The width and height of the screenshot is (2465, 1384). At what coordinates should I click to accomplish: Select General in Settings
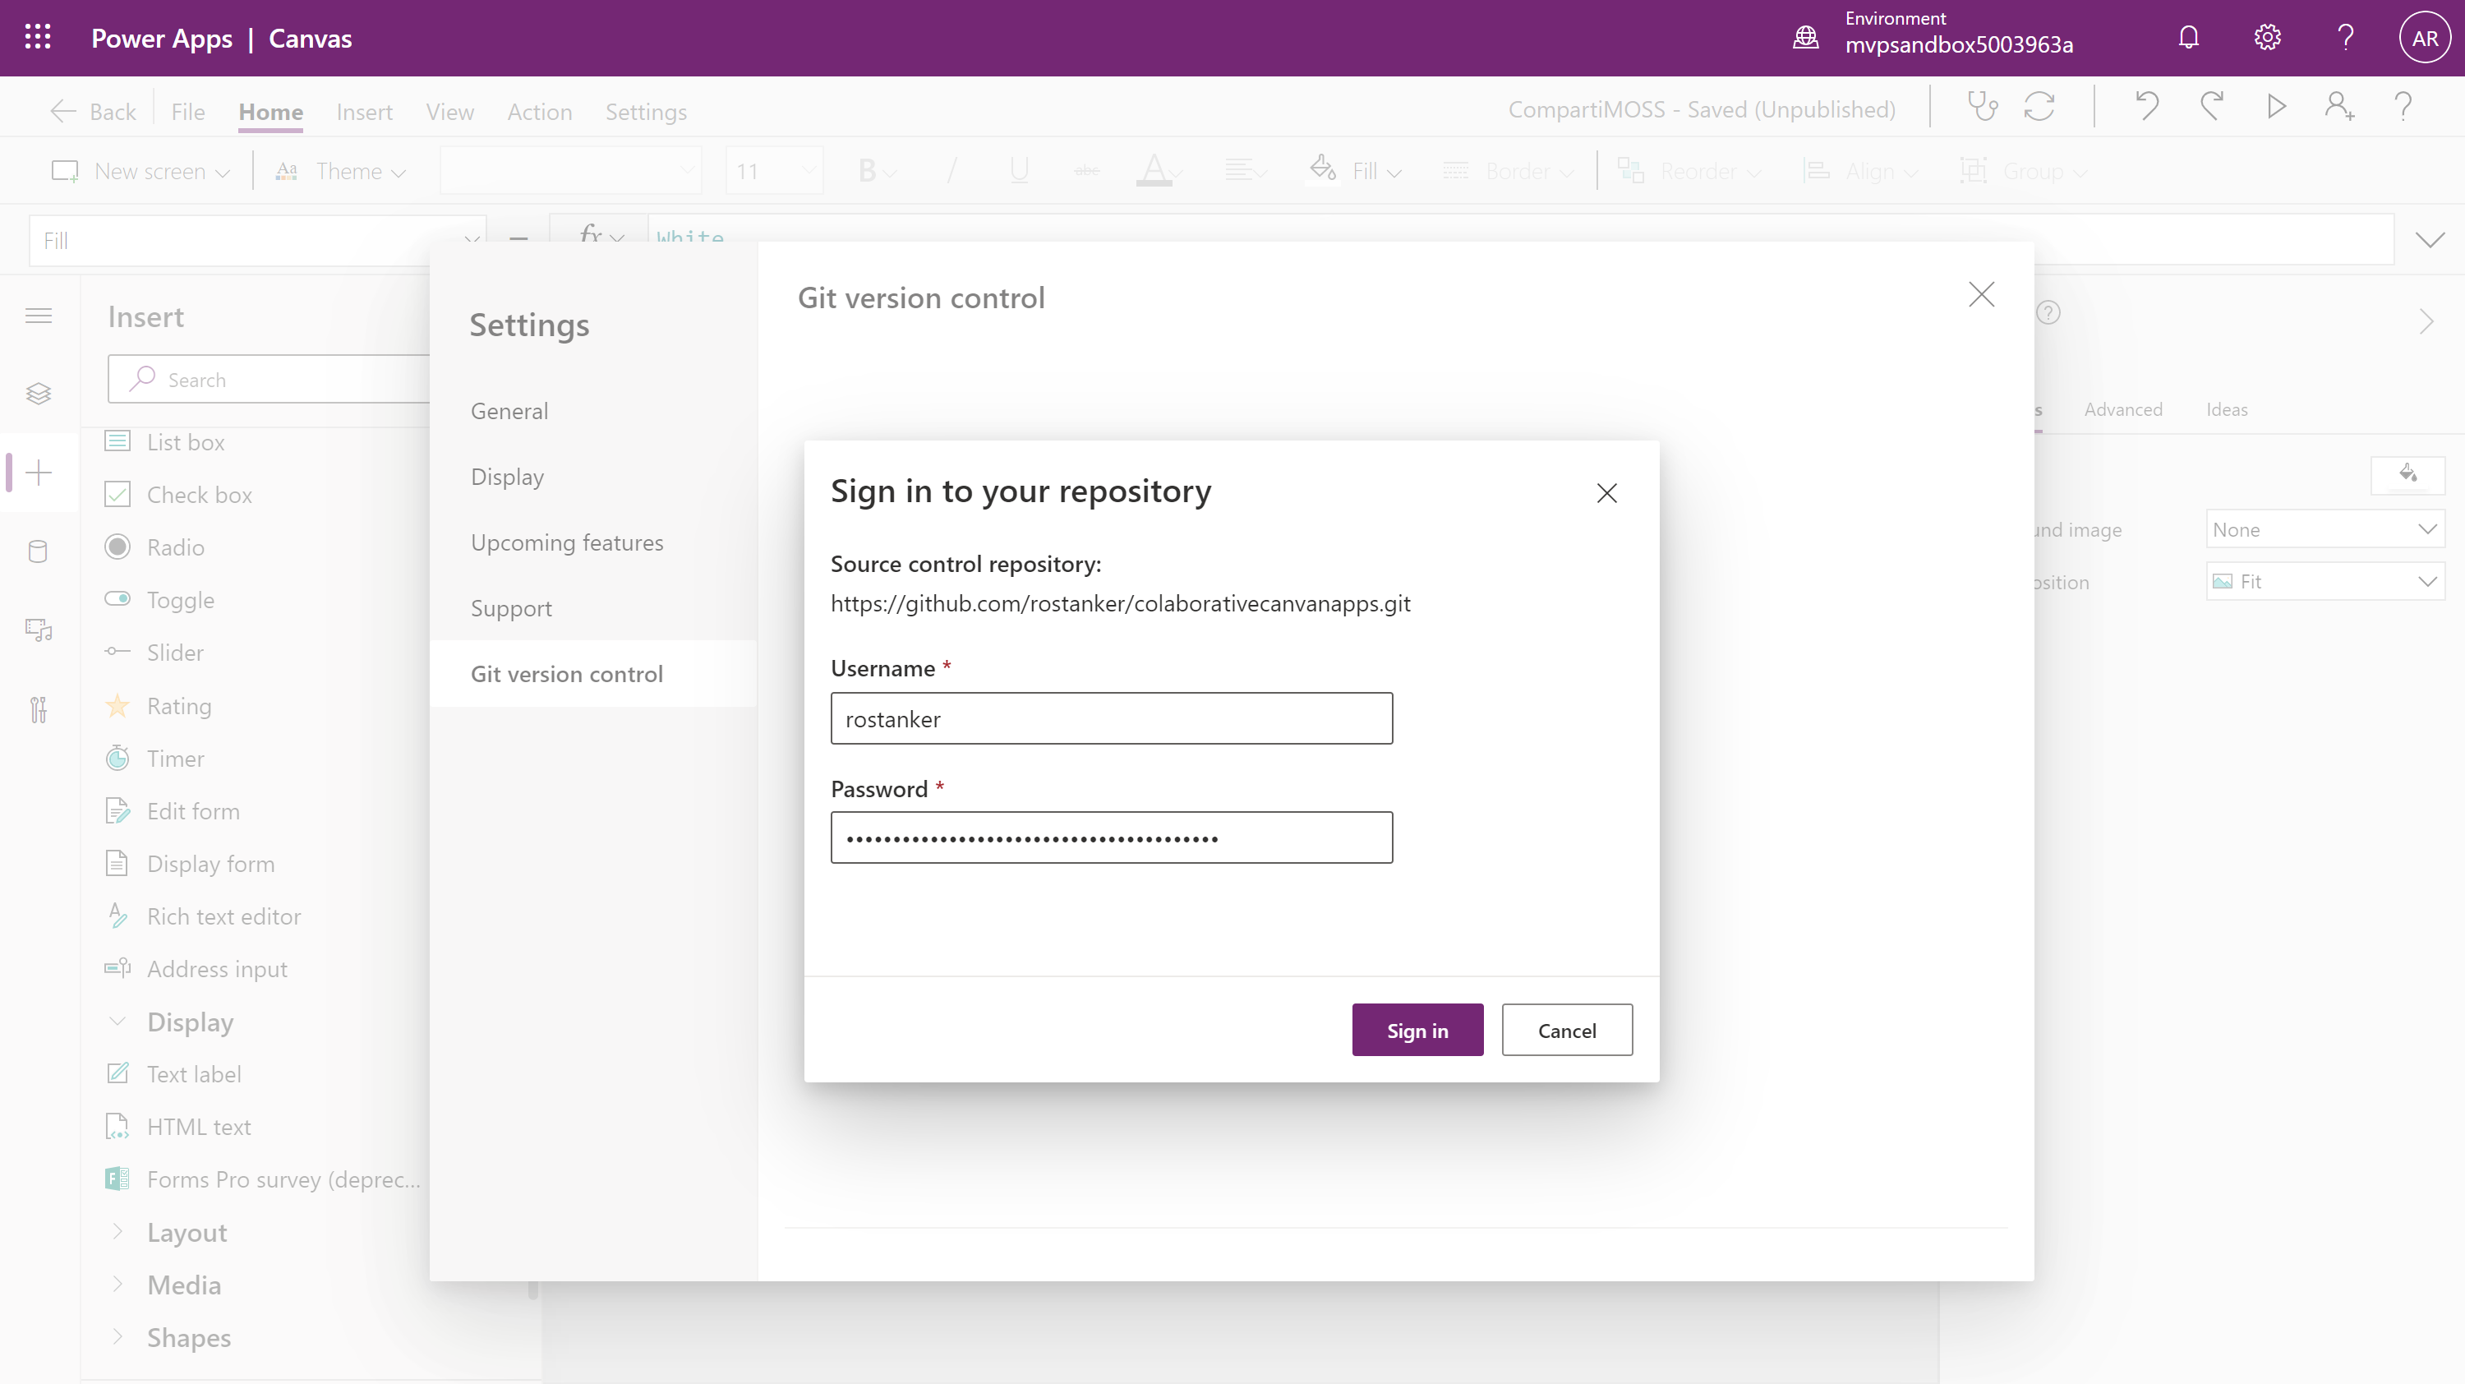click(x=593, y=411)
